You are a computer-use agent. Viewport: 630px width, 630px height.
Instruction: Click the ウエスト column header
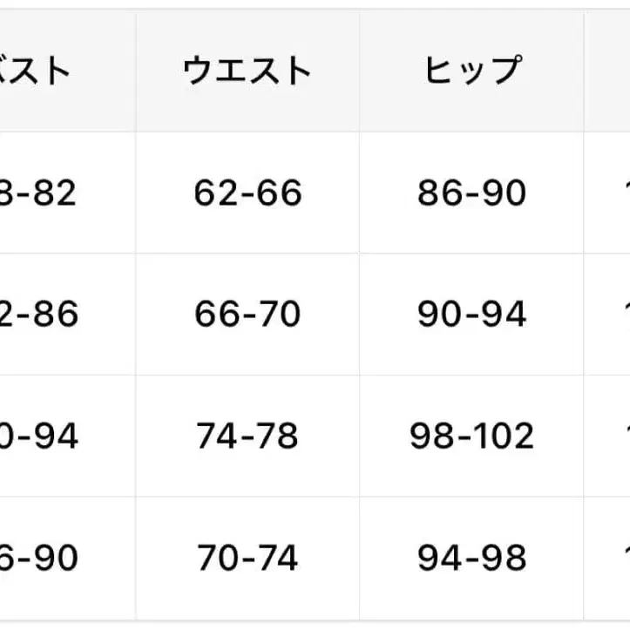(247, 71)
